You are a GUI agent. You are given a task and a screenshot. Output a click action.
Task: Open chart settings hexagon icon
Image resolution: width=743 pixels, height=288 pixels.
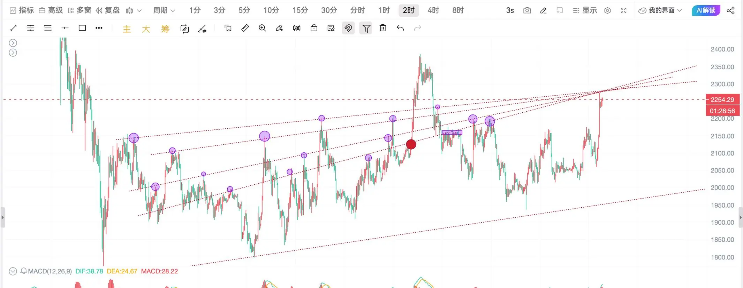click(607, 10)
